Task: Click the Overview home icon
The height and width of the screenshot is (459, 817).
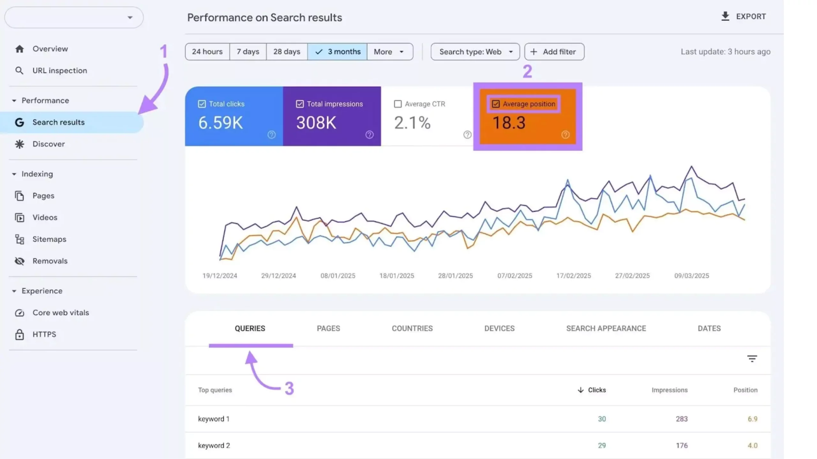Action: click(x=19, y=49)
